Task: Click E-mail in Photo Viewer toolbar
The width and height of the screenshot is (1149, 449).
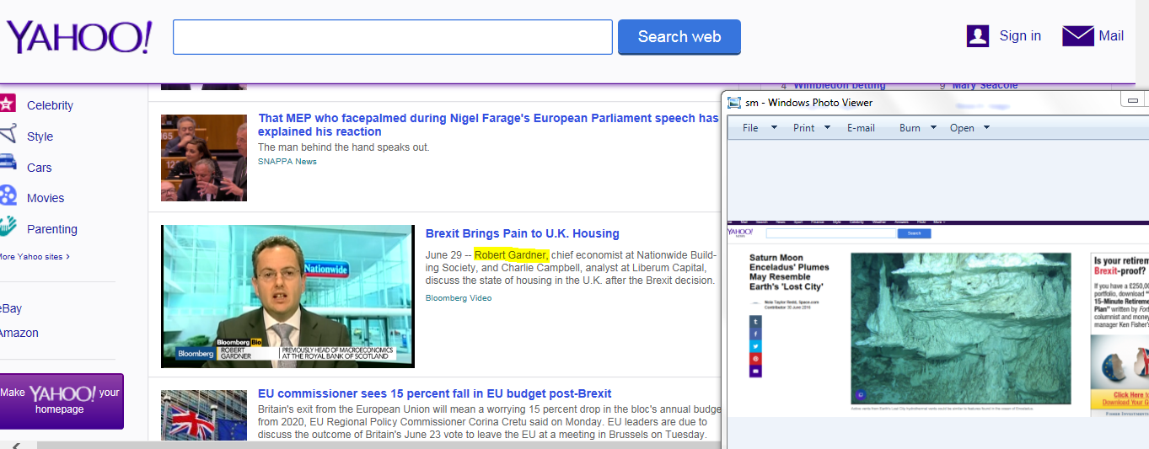Action: (x=861, y=128)
